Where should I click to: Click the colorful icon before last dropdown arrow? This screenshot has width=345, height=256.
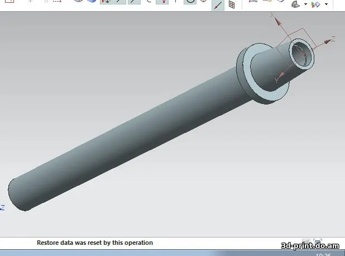coord(315,4)
